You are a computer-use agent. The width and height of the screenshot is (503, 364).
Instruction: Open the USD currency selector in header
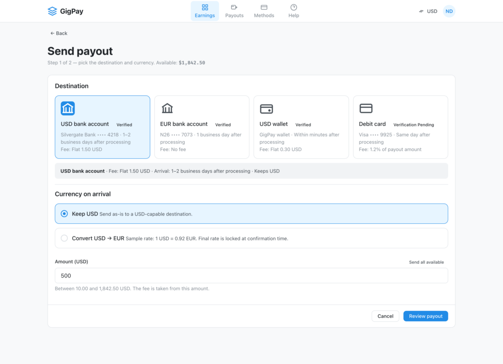tap(428, 11)
